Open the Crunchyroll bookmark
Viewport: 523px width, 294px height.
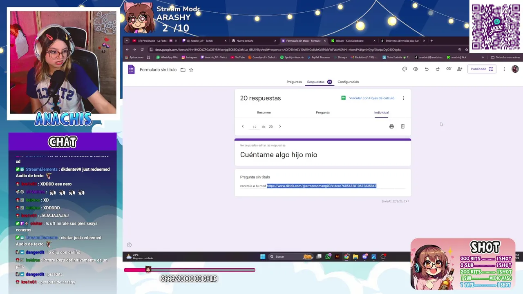[x=263, y=58]
